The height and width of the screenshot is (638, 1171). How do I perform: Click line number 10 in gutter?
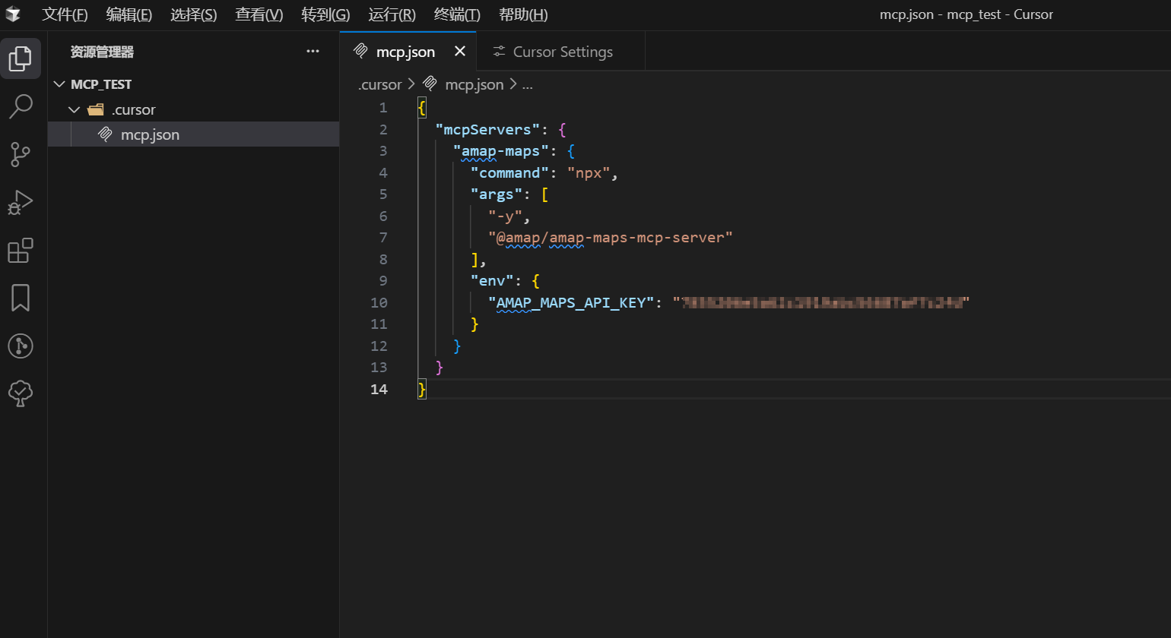(379, 302)
